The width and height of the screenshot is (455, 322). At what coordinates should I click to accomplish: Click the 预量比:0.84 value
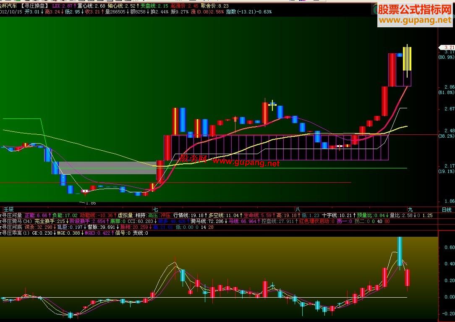point(370,215)
